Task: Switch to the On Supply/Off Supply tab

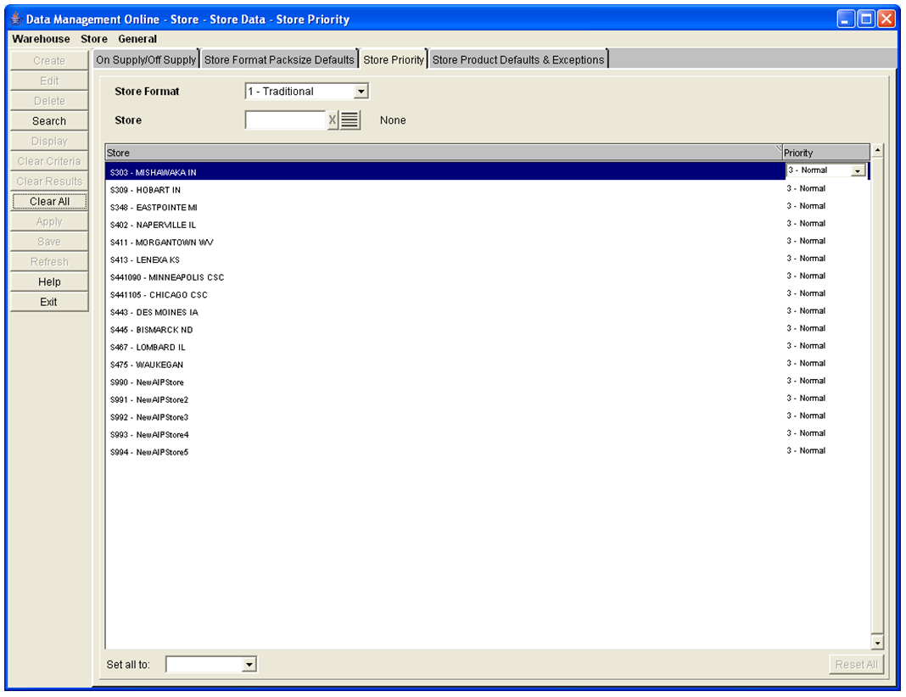Action: (x=145, y=59)
